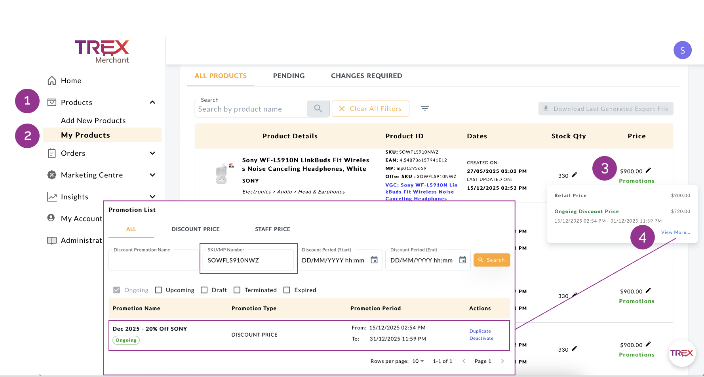This screenshot has height=377, width=704.
Task: Click the TREX chat bubble icon
Action: [681, 353]
